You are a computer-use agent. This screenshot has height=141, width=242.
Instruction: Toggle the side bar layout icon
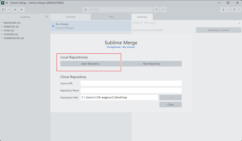coord(4,10)
